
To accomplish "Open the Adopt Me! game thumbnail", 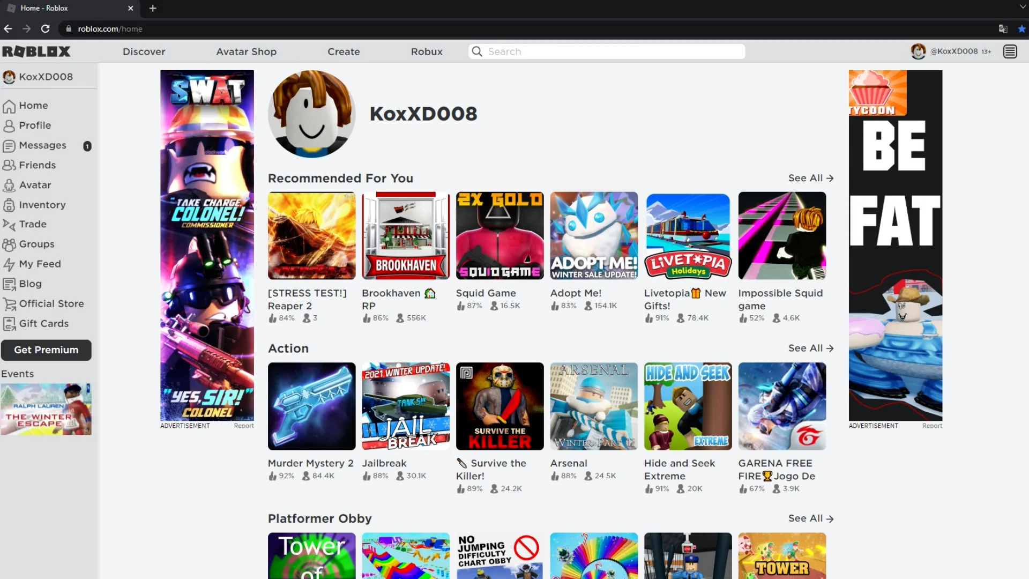I will (x=594, y=236).
